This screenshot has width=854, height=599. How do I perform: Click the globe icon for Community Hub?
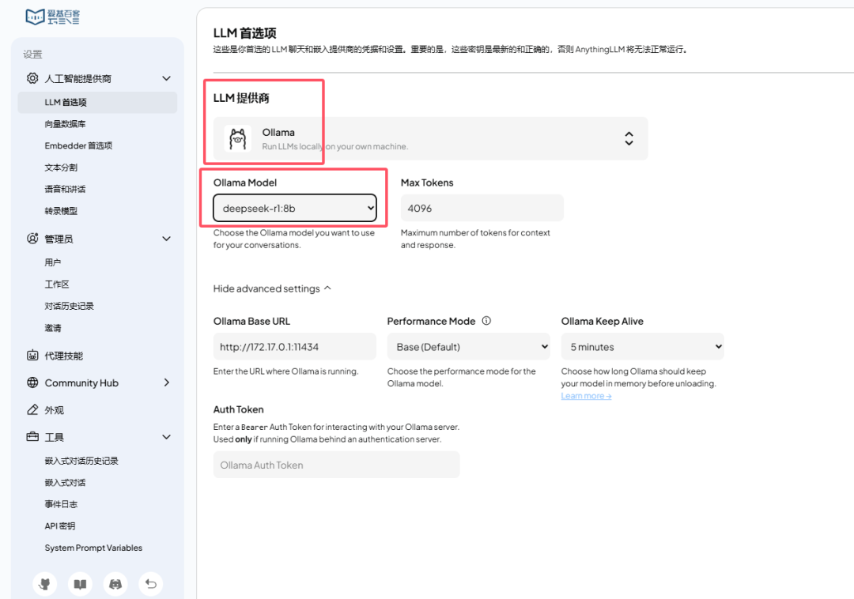click(32, 382)
